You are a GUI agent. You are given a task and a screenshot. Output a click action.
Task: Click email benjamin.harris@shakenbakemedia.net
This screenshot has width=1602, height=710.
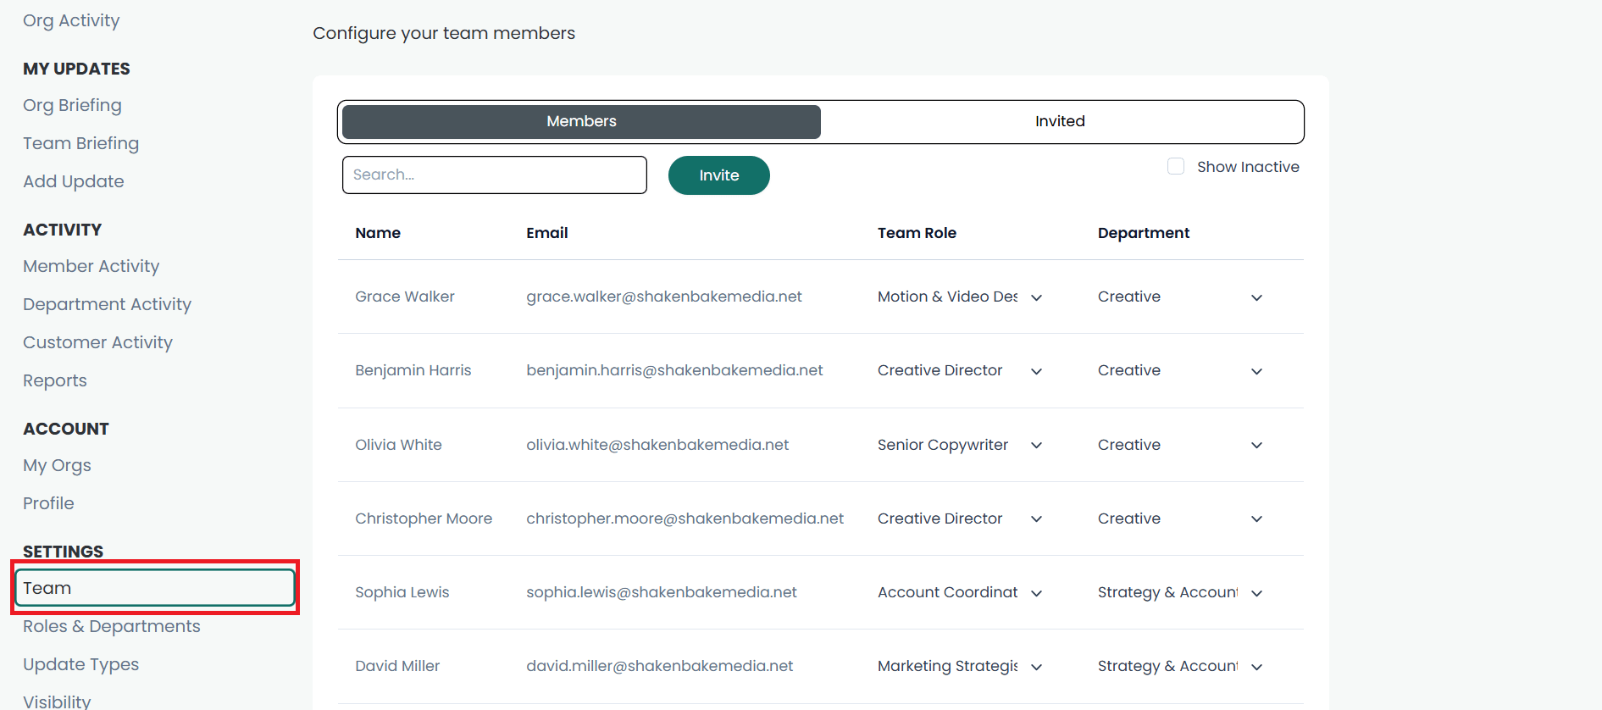tap(674, 370)
